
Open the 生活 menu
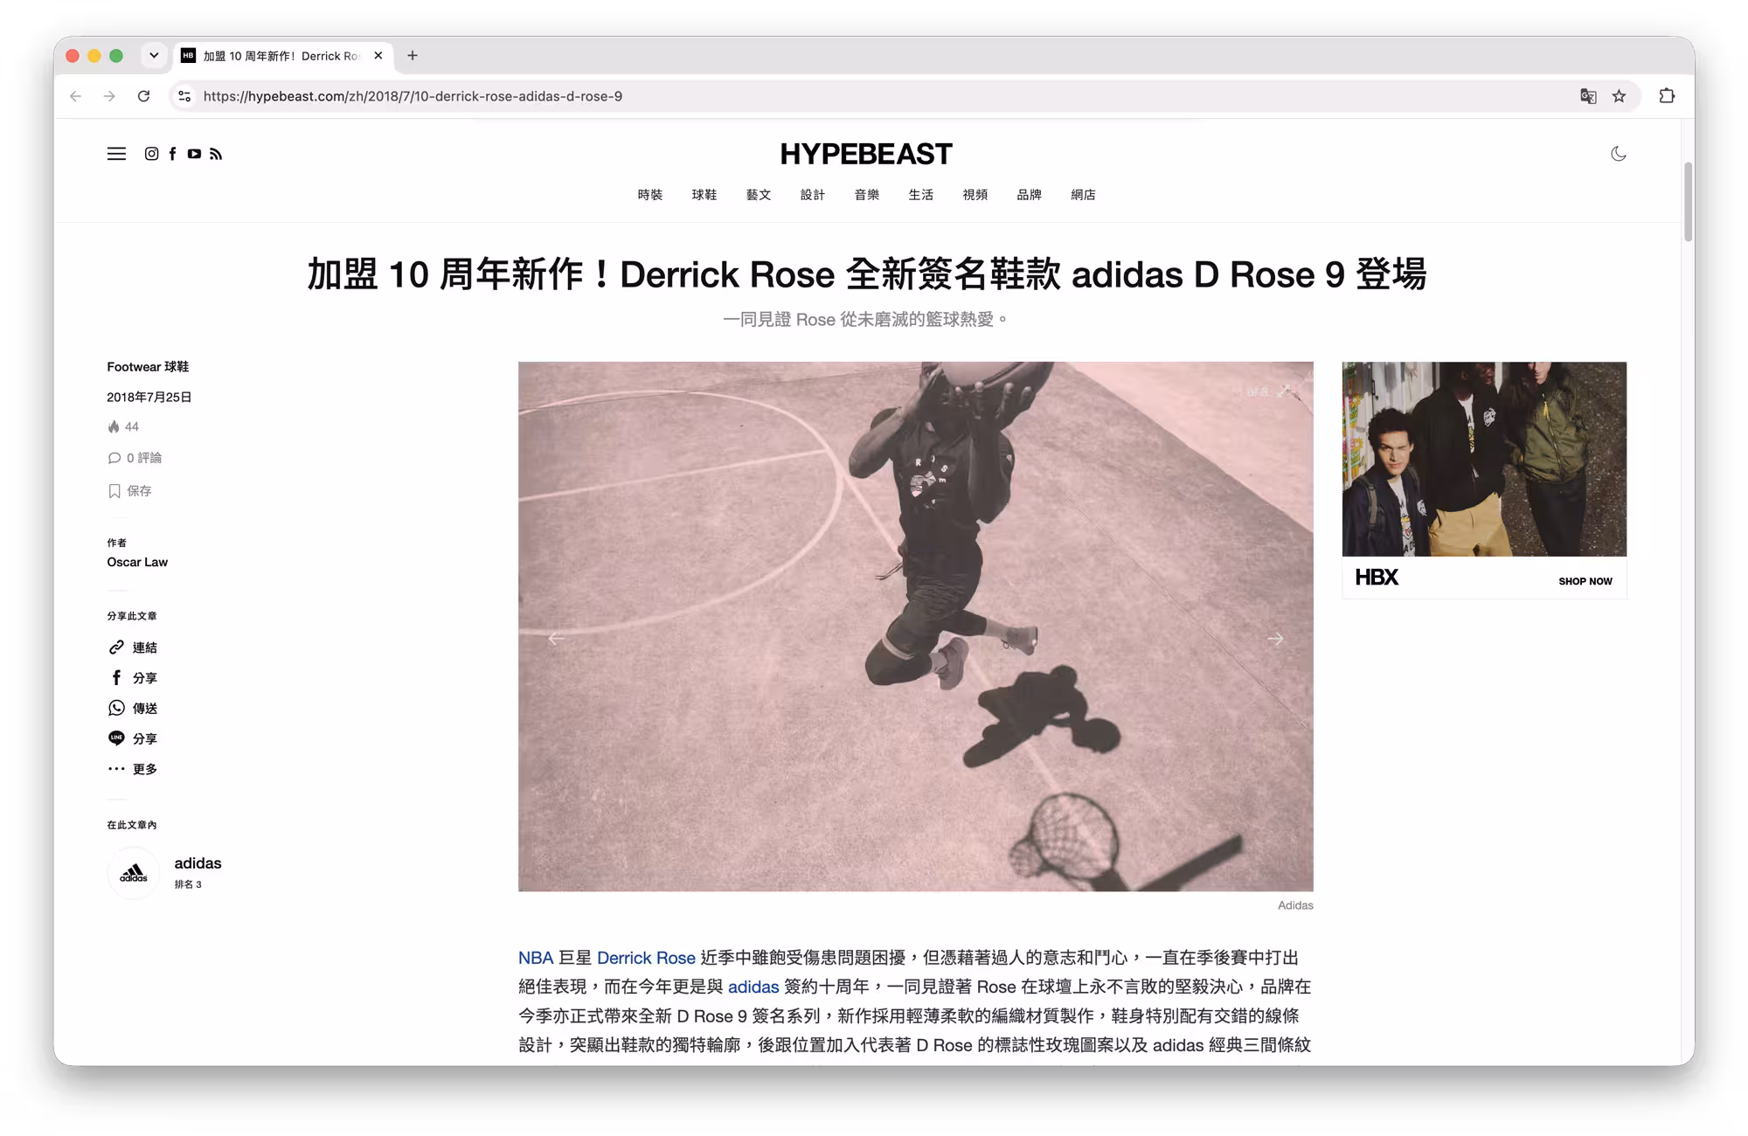(921, 195)
